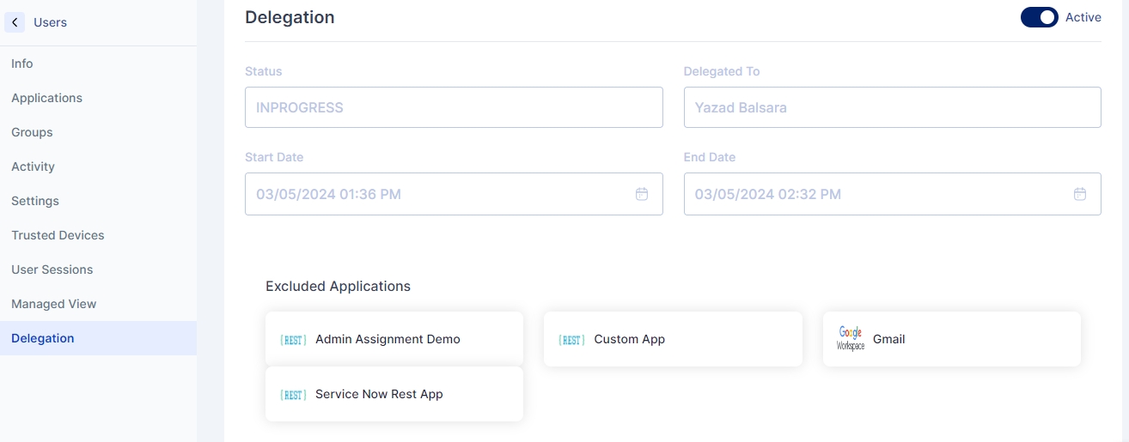Click the Delegated To field
This screenshot has width=1129, height=442.
[891, 107]
